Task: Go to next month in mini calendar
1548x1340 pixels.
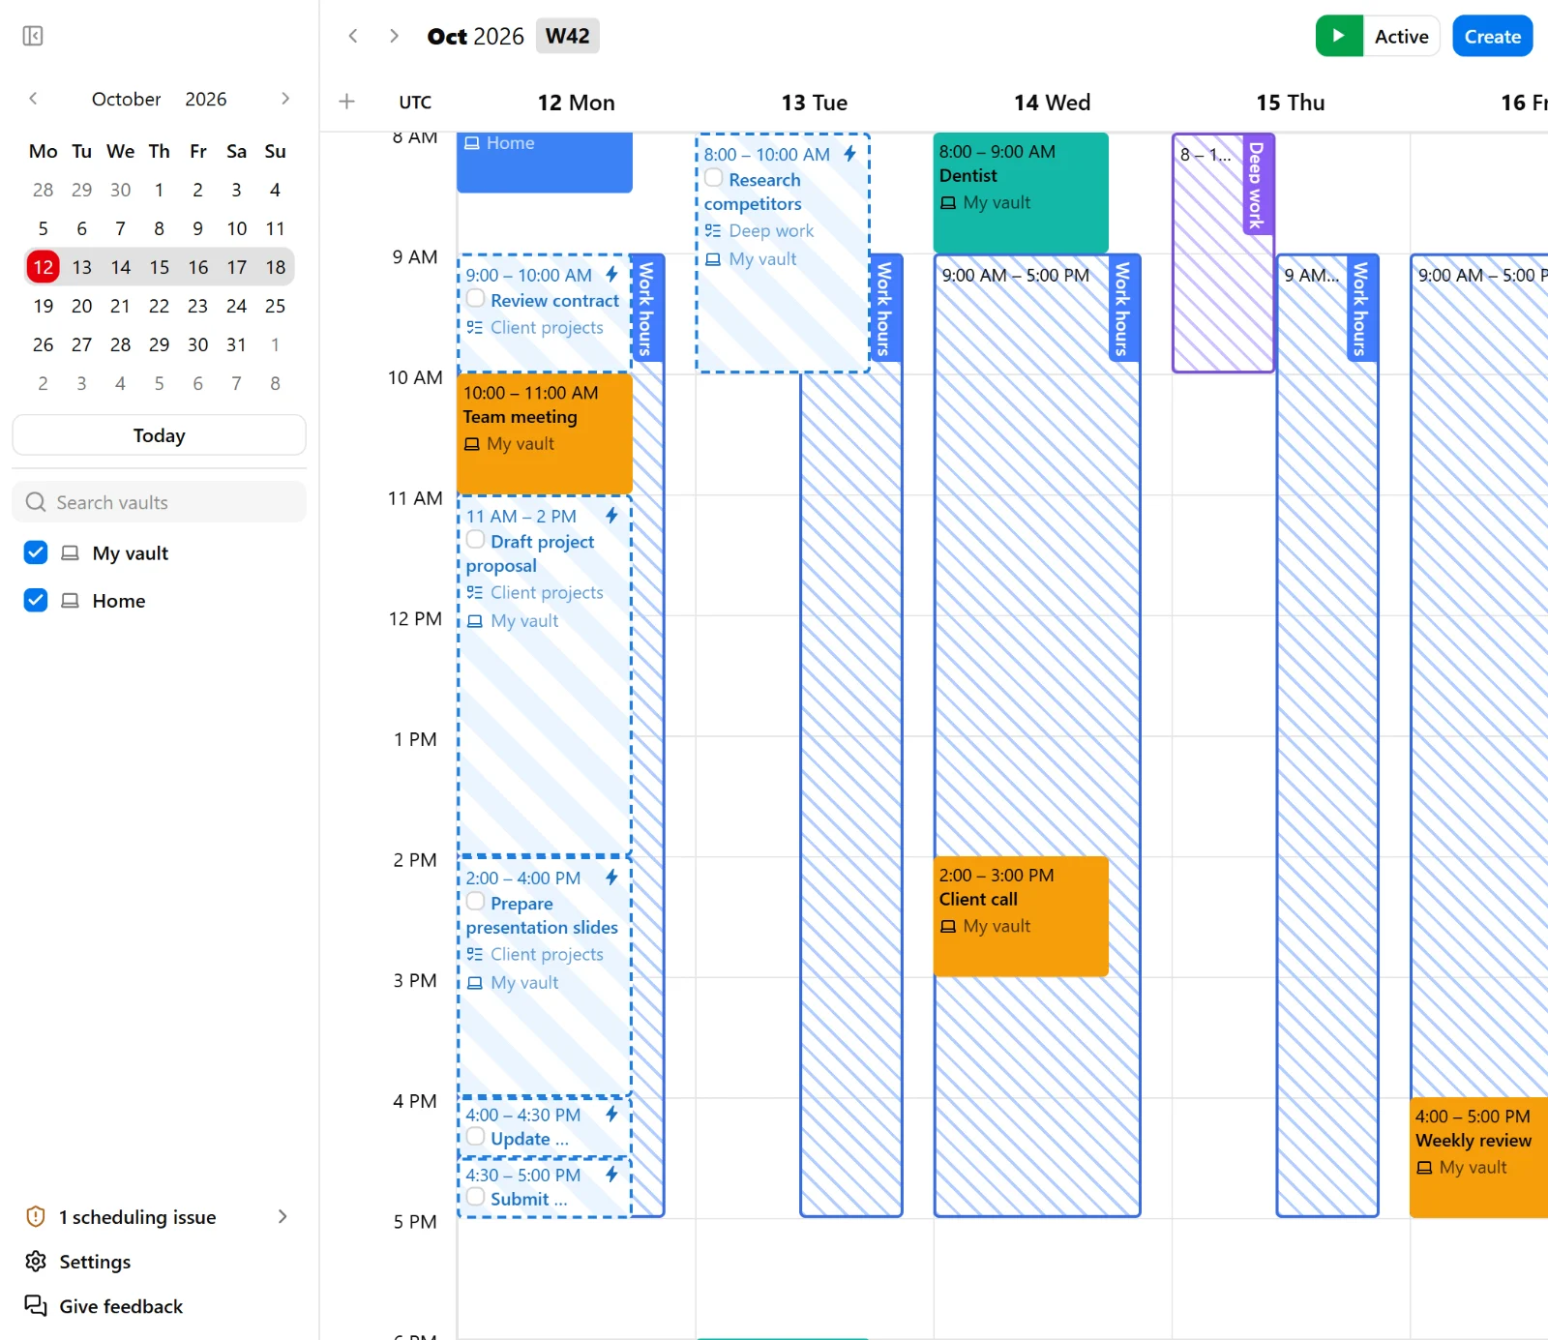Action: (285, 98)
